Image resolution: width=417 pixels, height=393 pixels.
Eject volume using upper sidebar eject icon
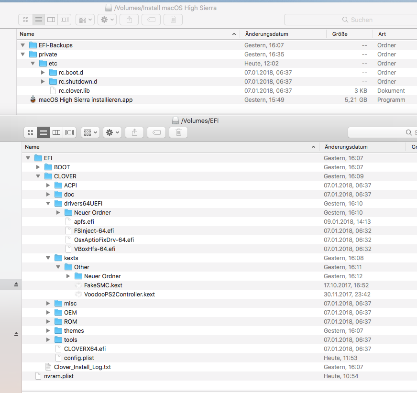[16, 284]
